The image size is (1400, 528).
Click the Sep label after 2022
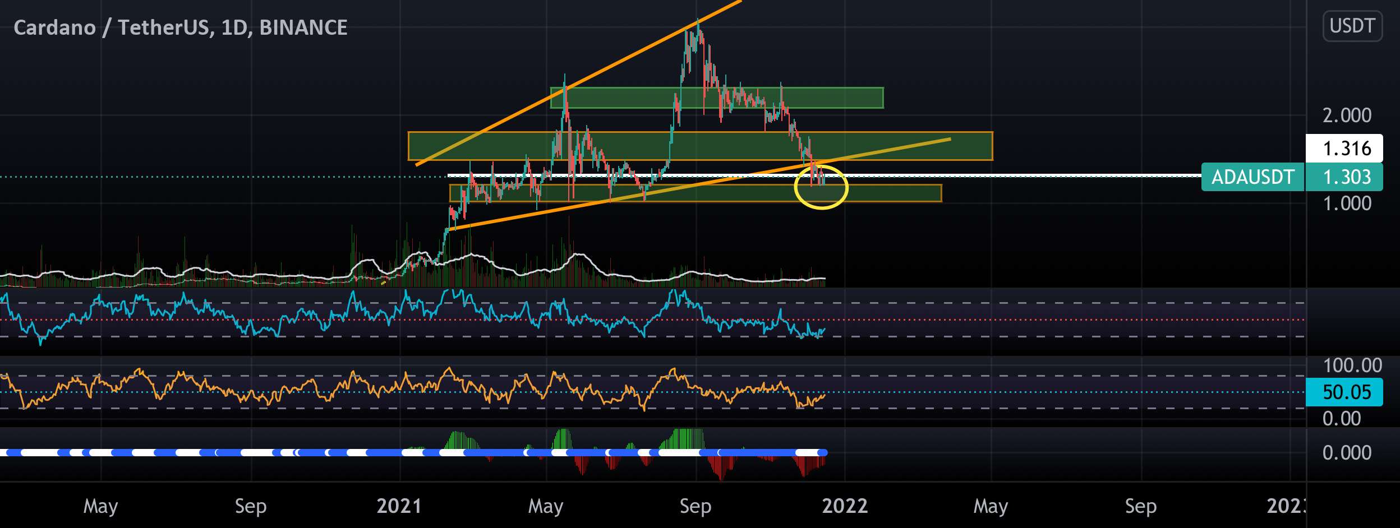1140,506
